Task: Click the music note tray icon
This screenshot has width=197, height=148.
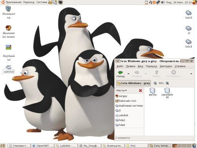Action: (x=151, y=2)
